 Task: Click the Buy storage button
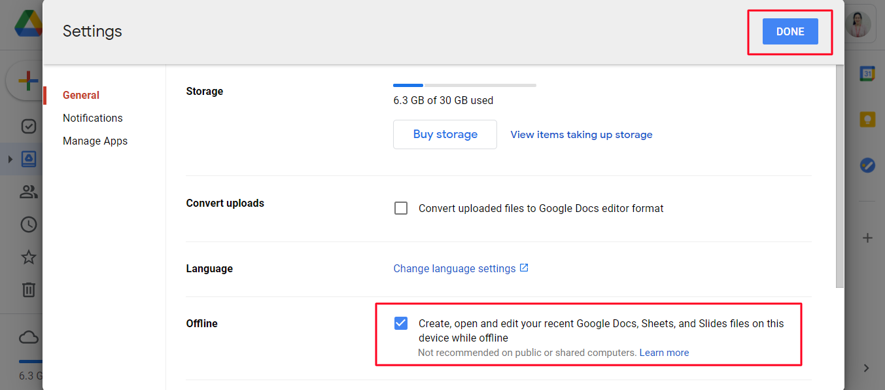click(445, 134)
